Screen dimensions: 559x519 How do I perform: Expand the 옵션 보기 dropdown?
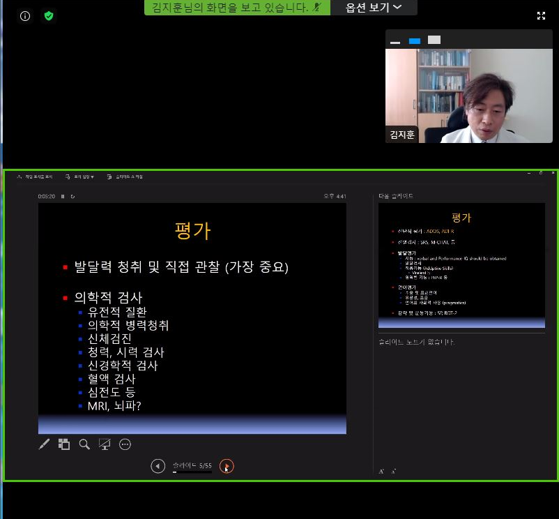coord(375,8)
